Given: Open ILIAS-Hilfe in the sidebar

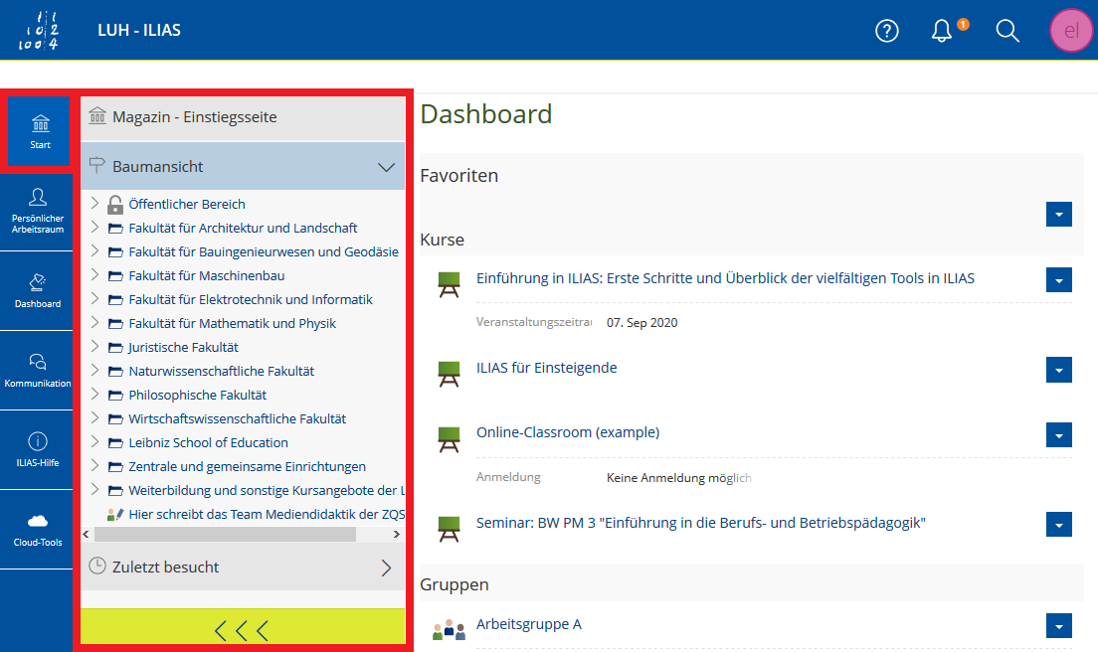Looking at the screenshot, I should pyautogui.click(x=37, y=450).
